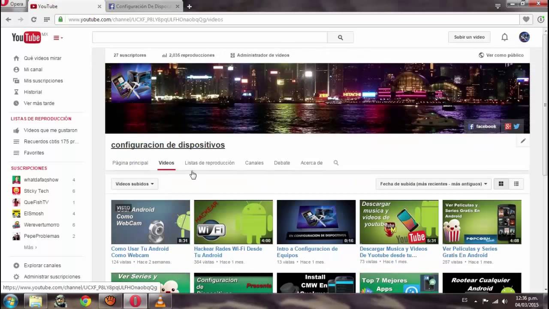Viewport: 549px width, 309px height.
Task: Switch to Página principal tab
Action: point(130,163)
